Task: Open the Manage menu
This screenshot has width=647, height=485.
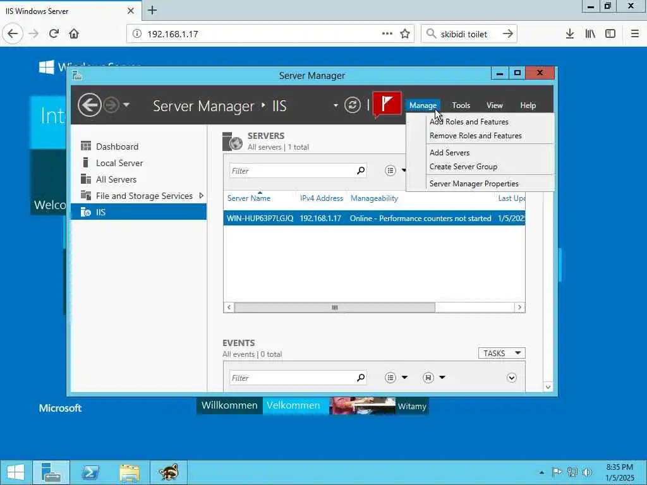Action: (423, 105)
